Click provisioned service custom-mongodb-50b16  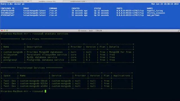pyautogui.click(x=34, y=81)
